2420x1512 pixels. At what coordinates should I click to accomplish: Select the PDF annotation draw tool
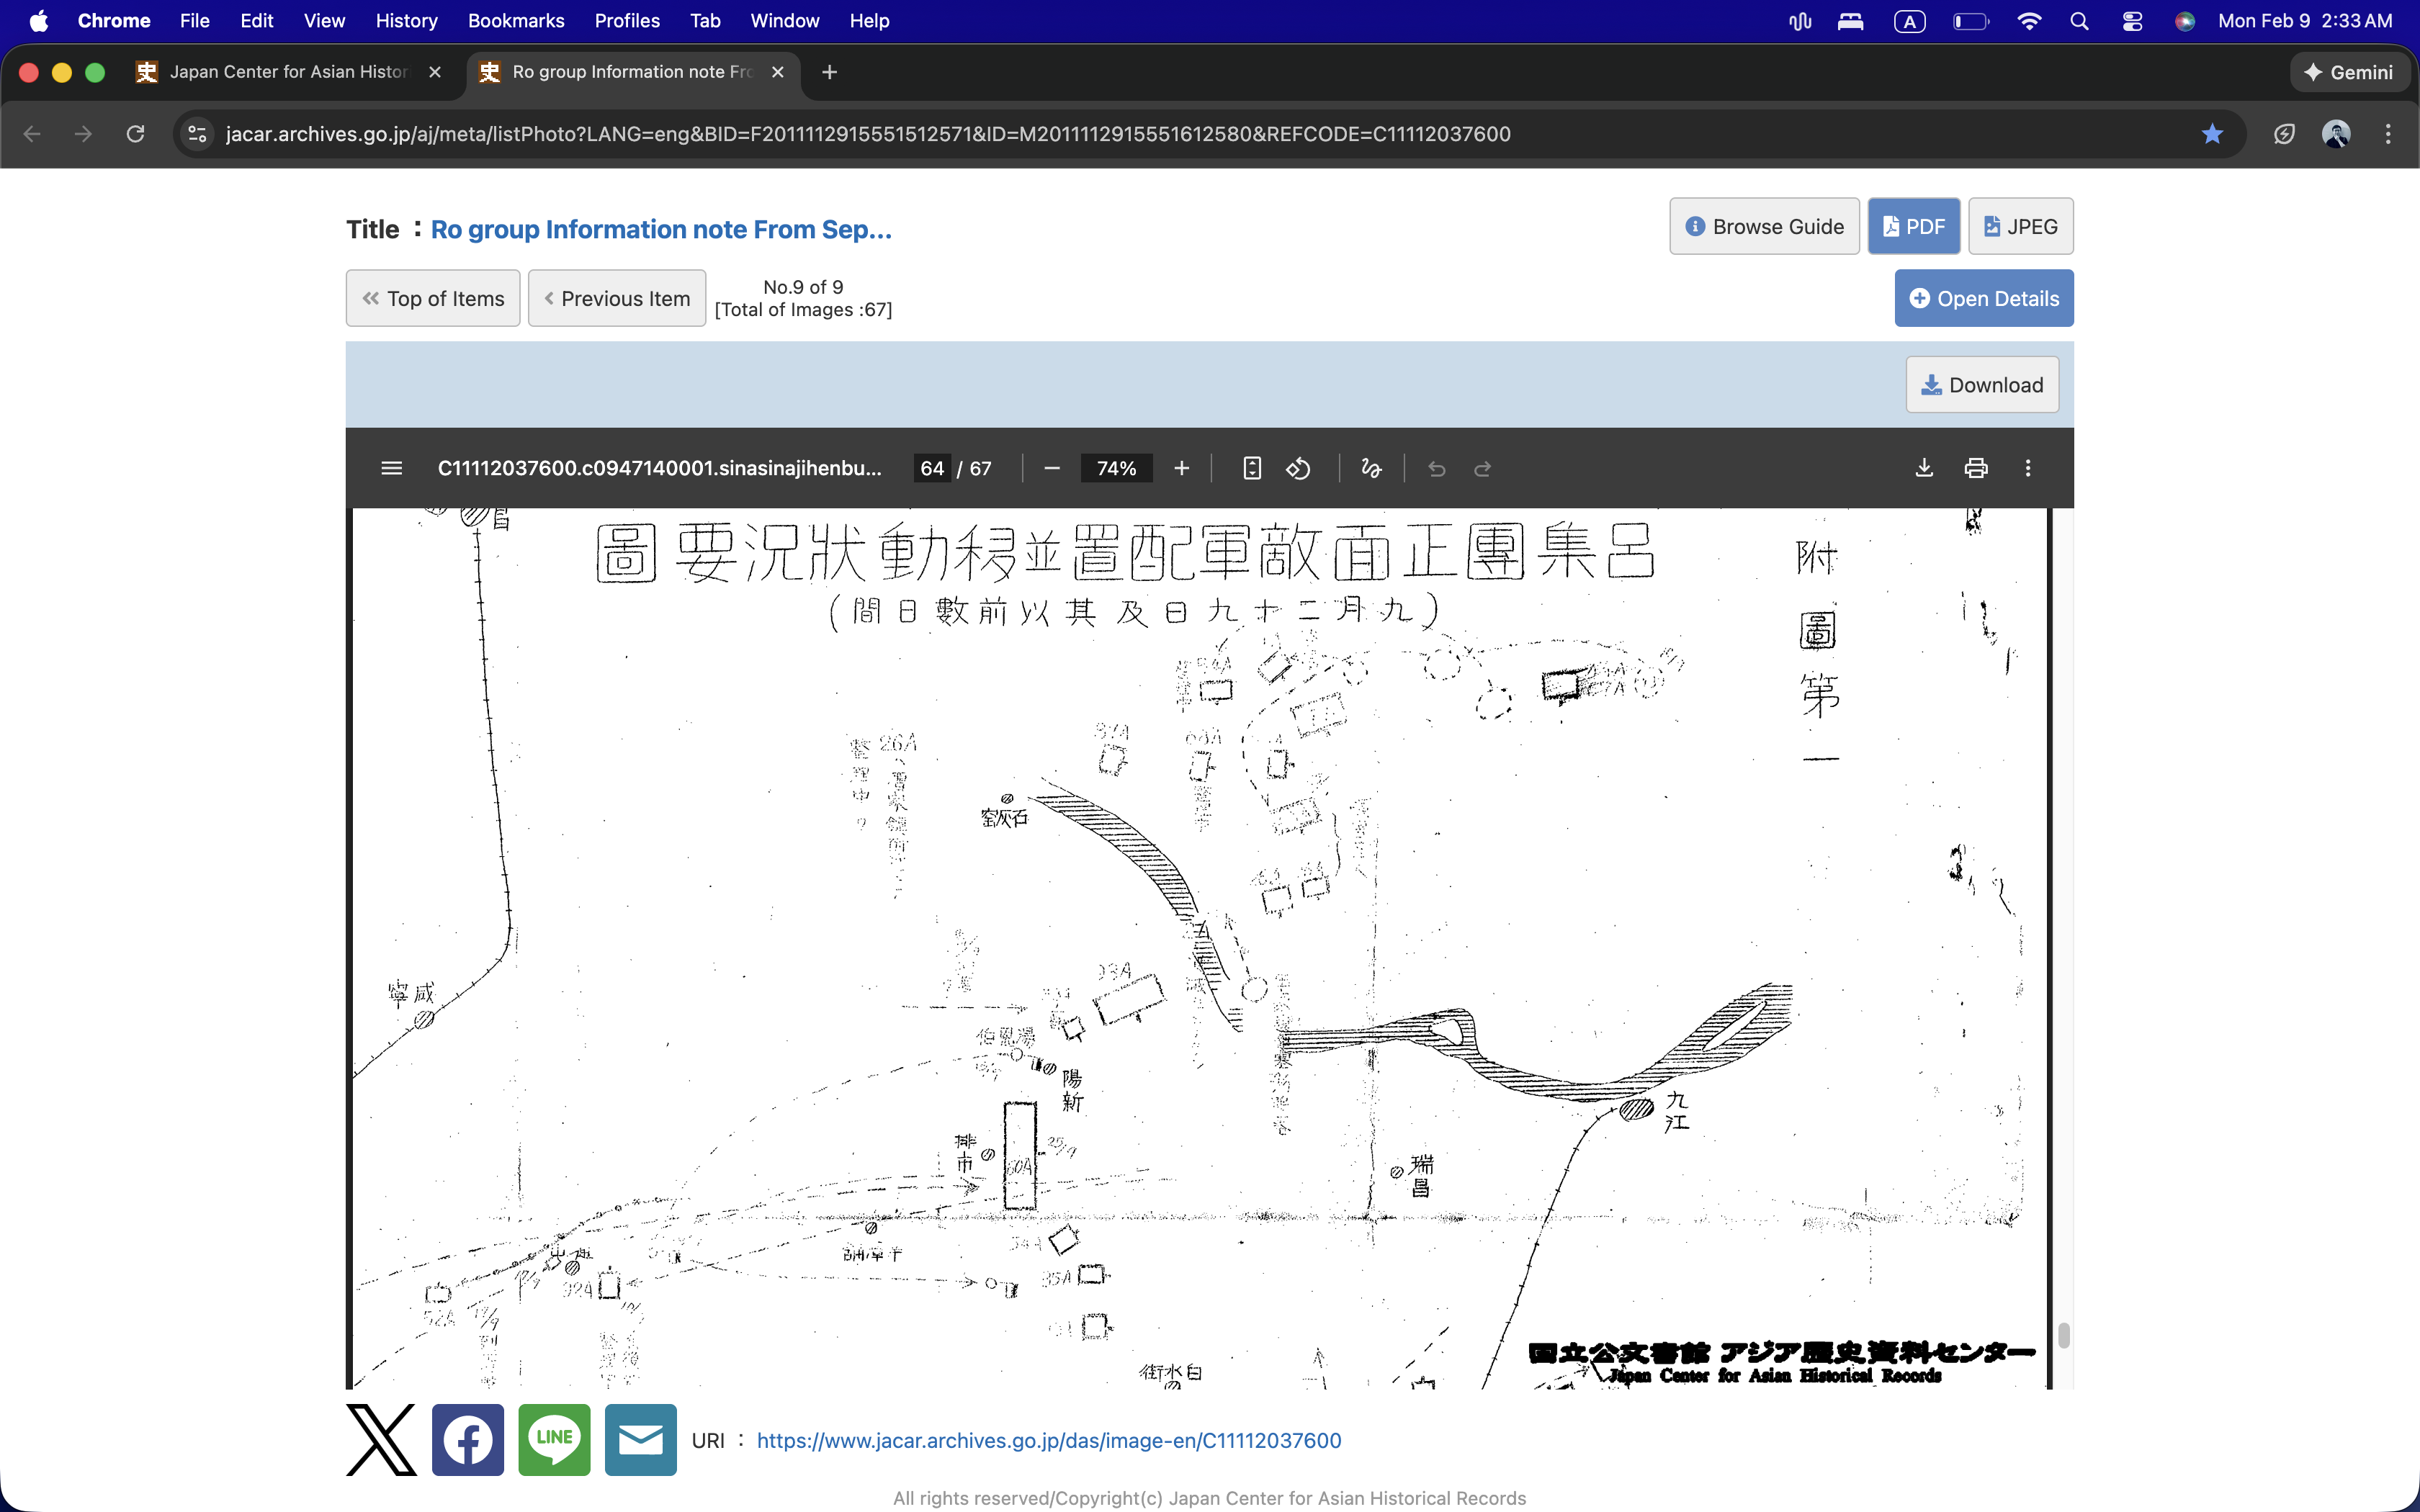pyautogui.click(x=1371, y=468)
